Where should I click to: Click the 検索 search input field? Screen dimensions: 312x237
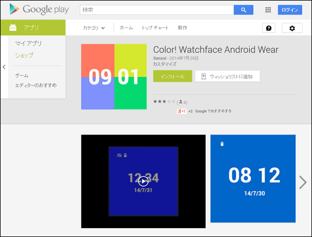click(157, 10)
